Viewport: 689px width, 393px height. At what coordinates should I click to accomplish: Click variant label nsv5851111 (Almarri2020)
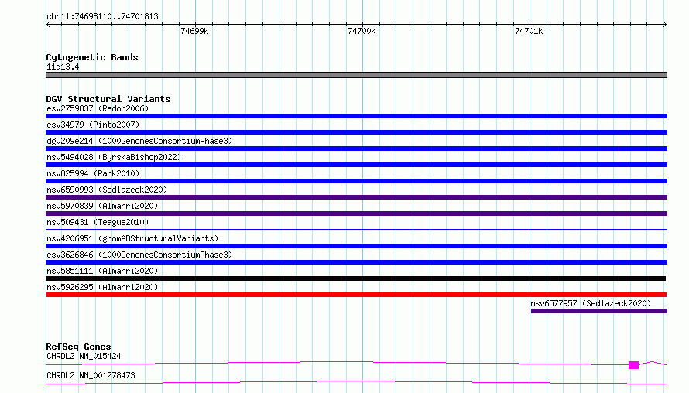[102, 271]
